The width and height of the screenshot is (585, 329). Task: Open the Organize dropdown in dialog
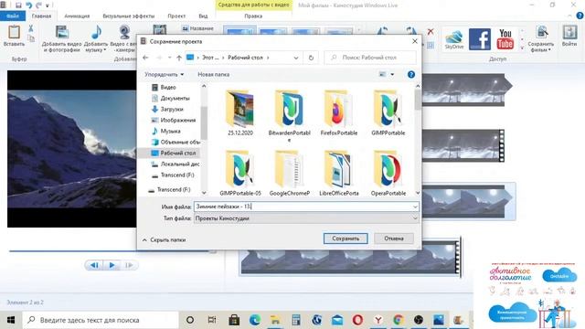(165, 75)
